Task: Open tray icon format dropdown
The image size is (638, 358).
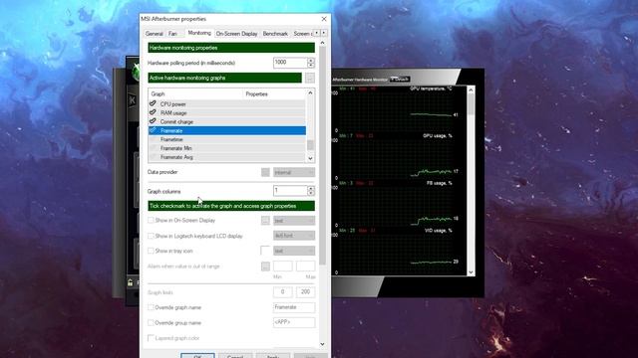Action: 294,251
